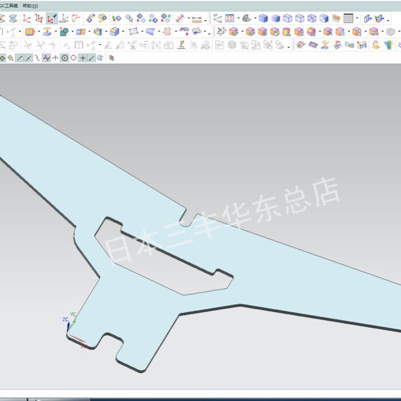Select the WCS Dynamics tool
This screenshot has width=401, height=401.
[39, 18]
